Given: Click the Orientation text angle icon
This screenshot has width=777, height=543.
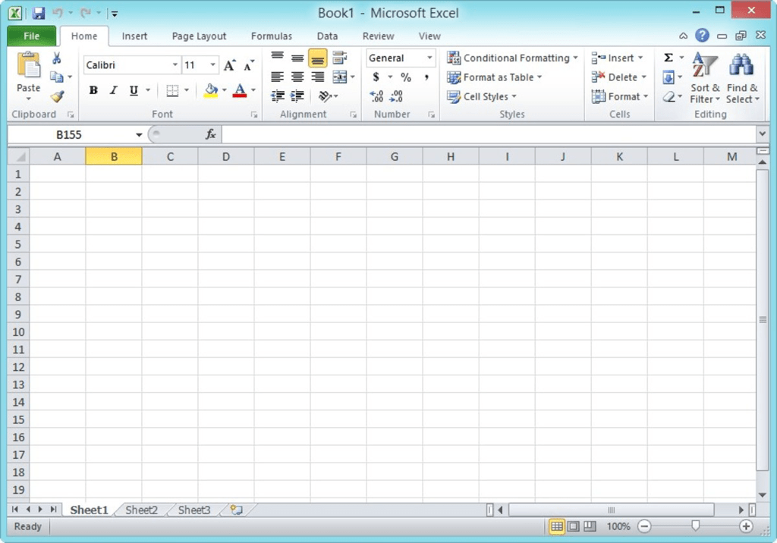Looking at the screenshot, I should click(325, 96).
